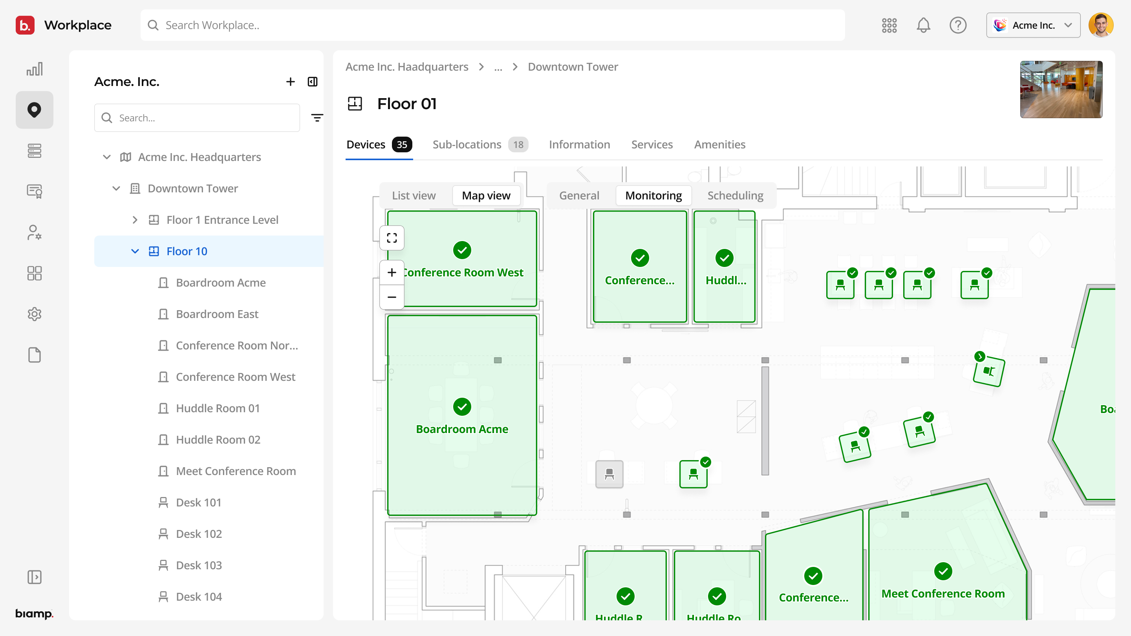Image resolution: width=1131 pixels, height=636 pixels.
Task: Collapse the Floor 10 tree node
Action: [135, 251]
